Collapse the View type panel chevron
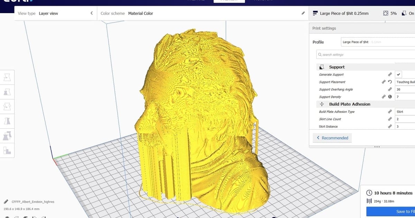415x218 pixels. 92,13
